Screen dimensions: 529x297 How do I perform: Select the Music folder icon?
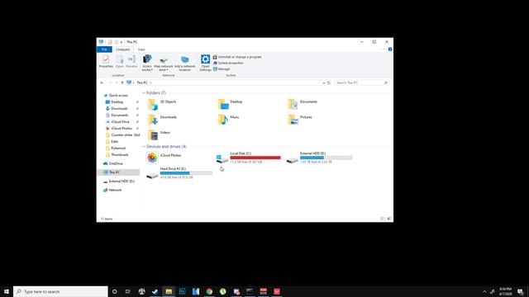click(222, 120)
